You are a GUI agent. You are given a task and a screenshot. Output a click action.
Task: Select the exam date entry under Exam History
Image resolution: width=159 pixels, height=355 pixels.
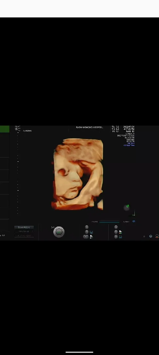coord(24,231)
